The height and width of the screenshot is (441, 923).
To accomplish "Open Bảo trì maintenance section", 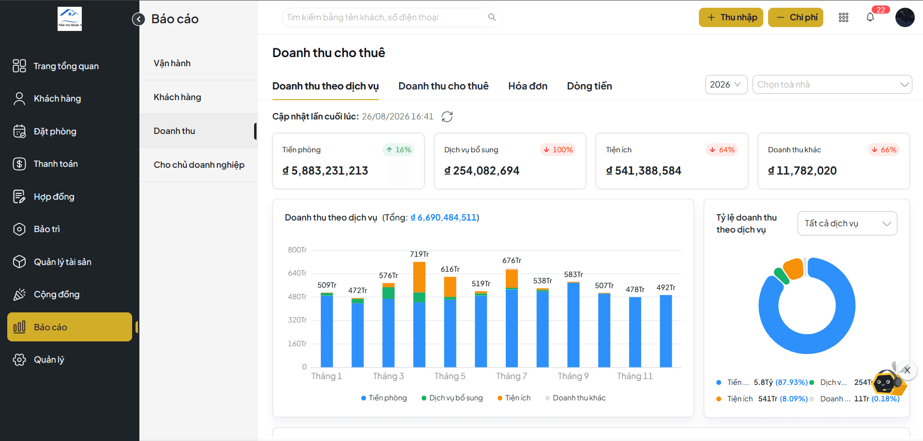I will tap(70, 229).
